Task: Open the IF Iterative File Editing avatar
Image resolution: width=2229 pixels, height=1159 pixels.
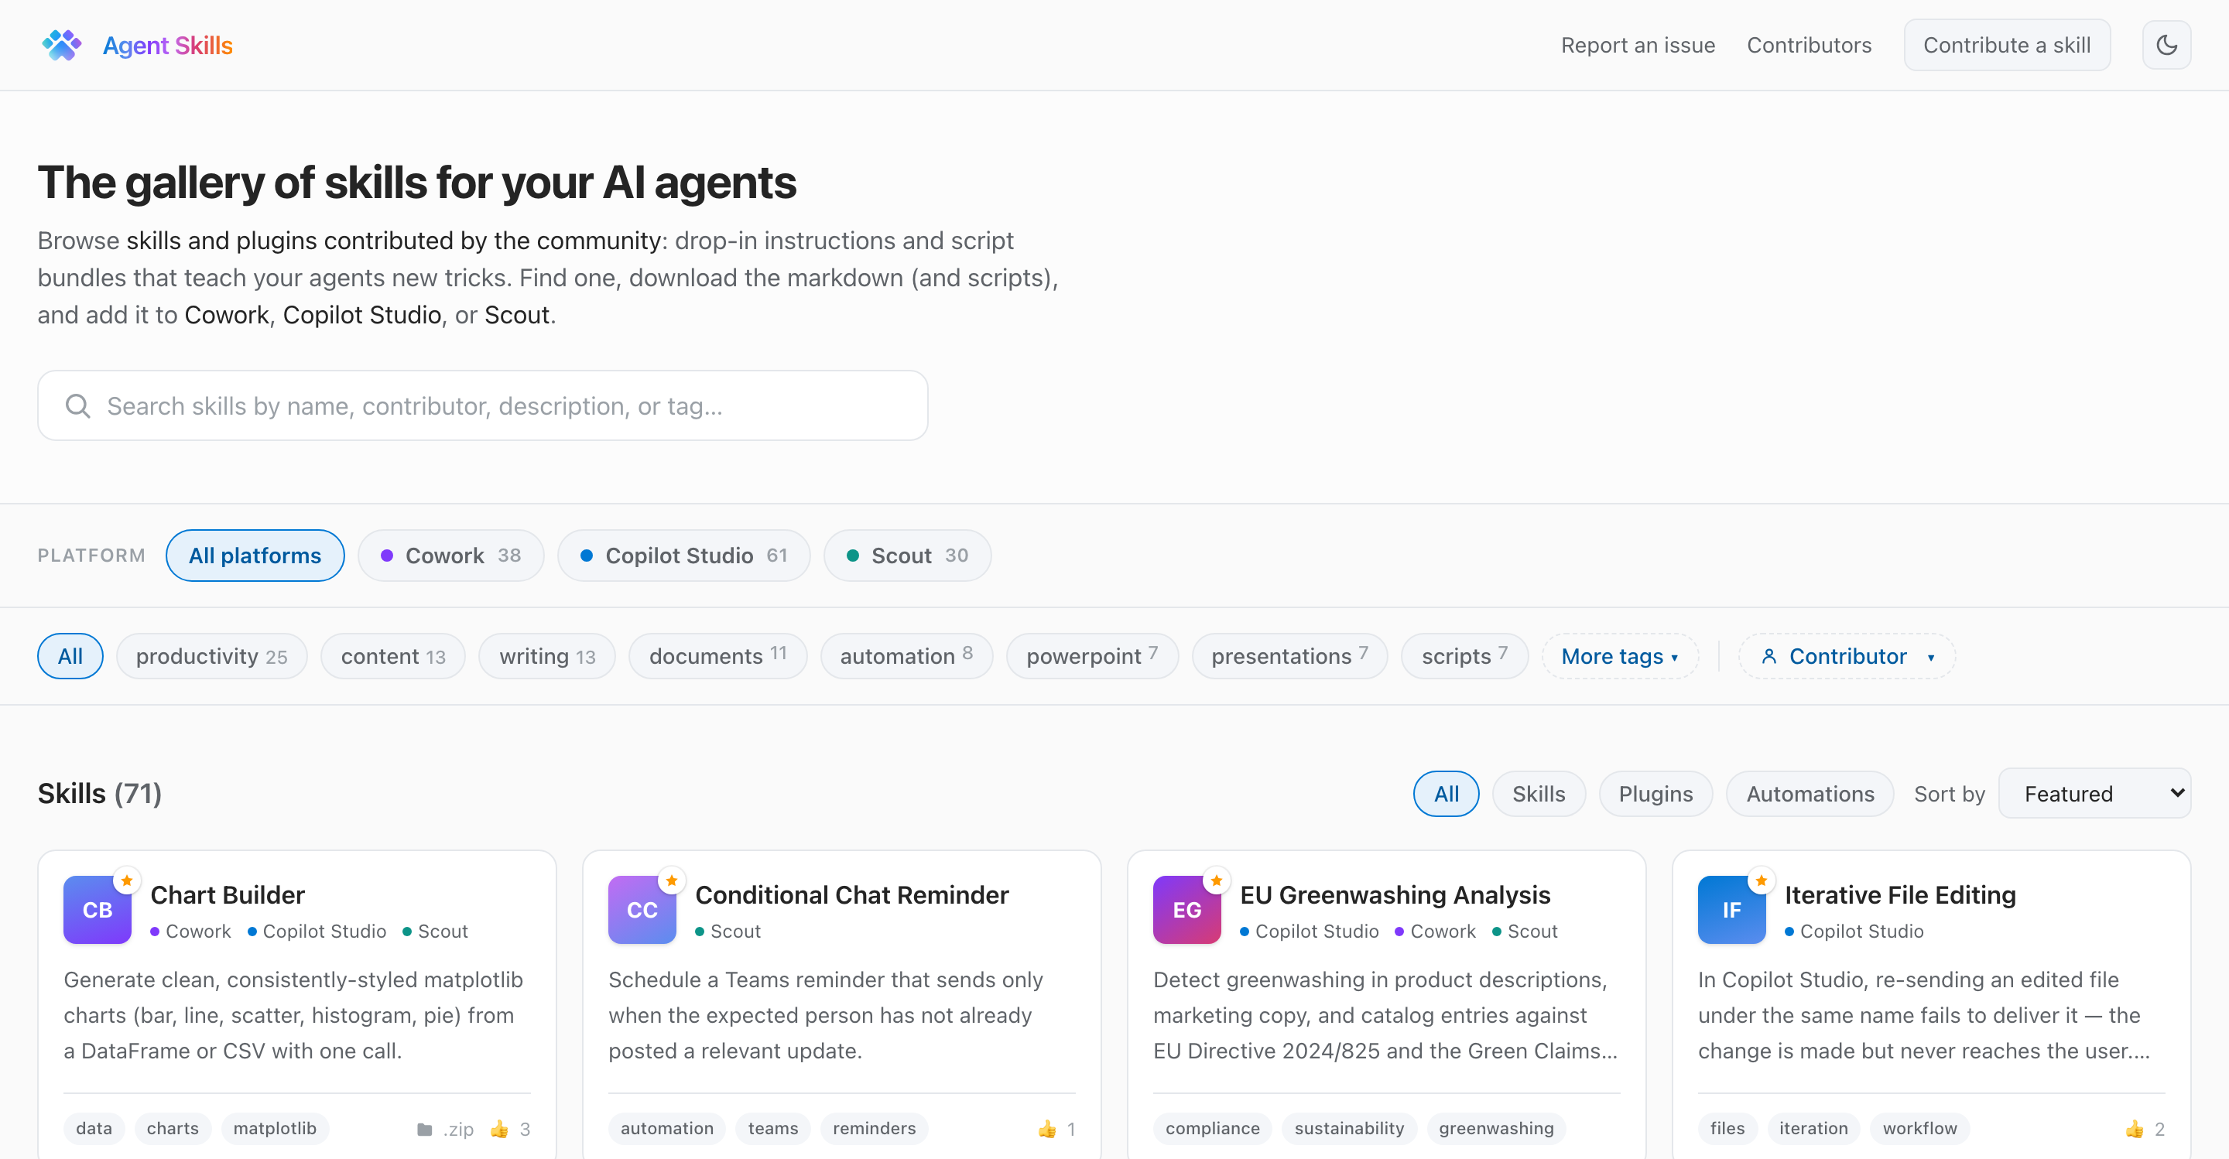Action: tap(1731, 909)
